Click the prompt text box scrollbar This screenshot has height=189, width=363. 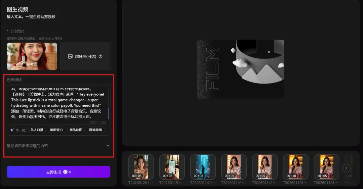(108, 113)
